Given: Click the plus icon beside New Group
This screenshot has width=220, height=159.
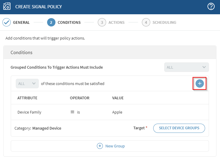Looking at the screenshot, I should [x=100, y=146].
